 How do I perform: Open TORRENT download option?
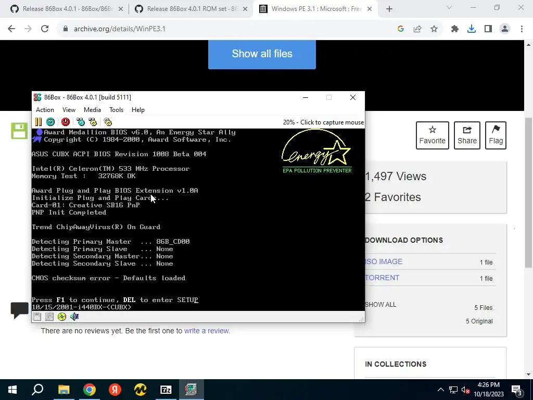point(382,278)
